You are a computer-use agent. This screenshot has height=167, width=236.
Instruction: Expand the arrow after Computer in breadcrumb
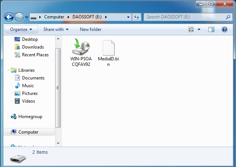(x=68, y=17)
